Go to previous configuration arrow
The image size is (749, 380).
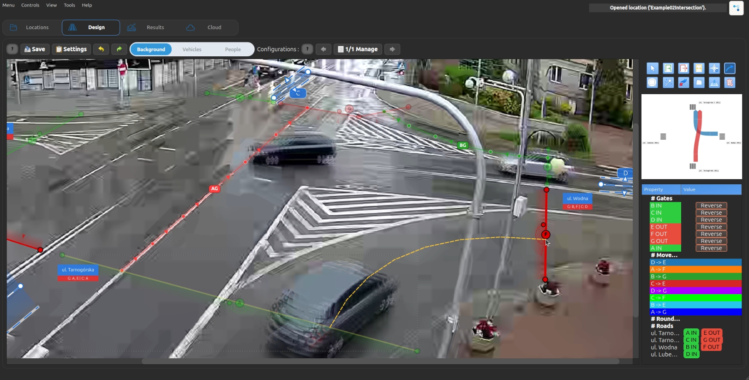[324, 49]
